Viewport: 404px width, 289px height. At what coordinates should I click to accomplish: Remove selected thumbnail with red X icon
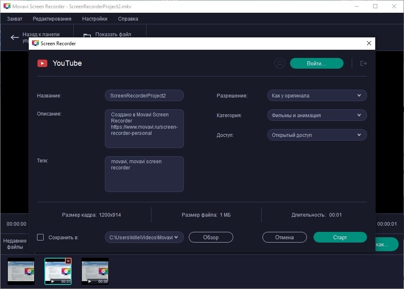(68, 261)
